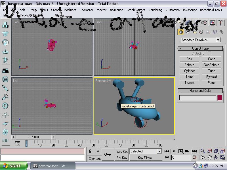Open the Character menu
Image resolution: width=227 pixels, height=170 pixels.
pos(86,10)
